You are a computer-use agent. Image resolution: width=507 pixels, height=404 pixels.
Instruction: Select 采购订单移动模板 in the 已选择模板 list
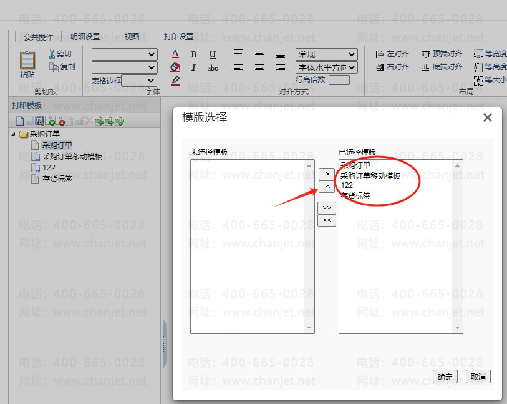370,175
